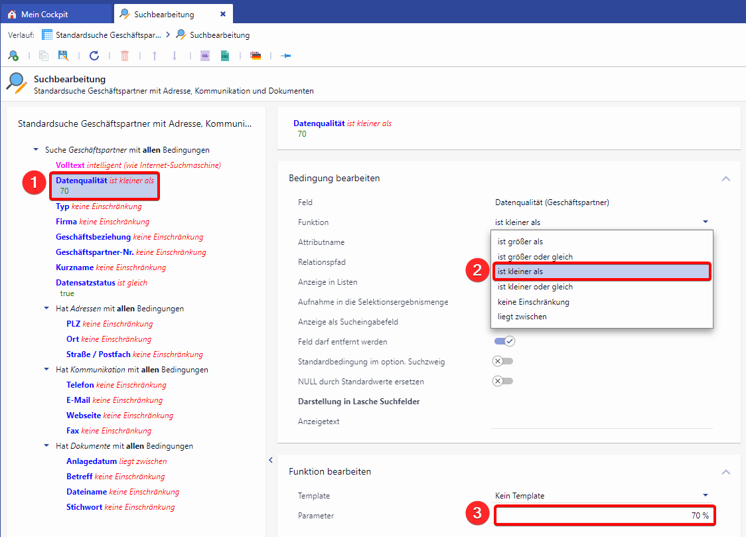
Task: Collapse the 'Hat Adressen' tree branch
Action: click(46, 309)
